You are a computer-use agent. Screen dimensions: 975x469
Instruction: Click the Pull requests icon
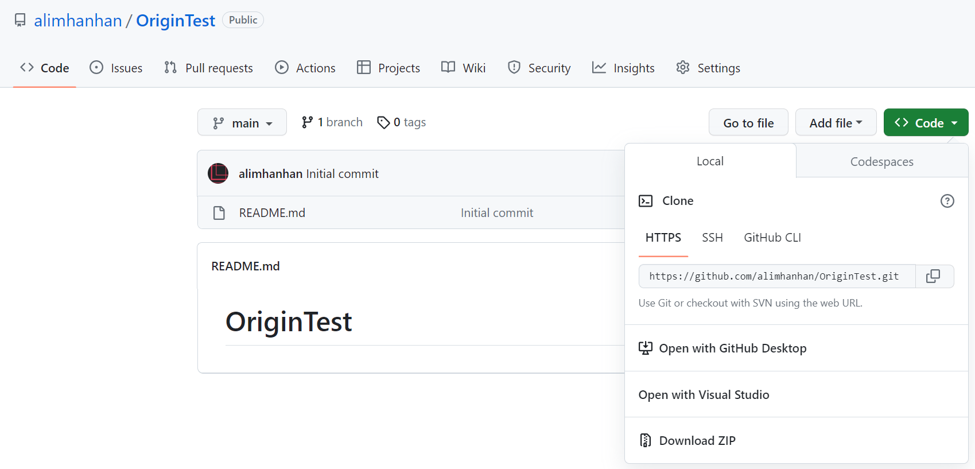pyautogui.click(x=170, y=68)
